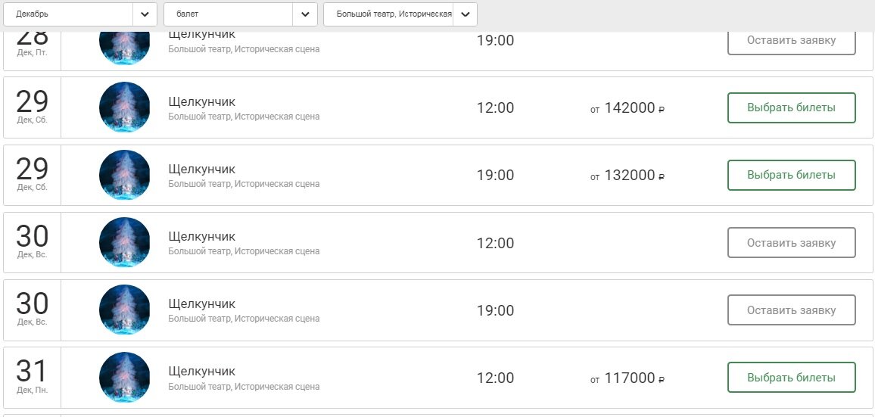Open the Декабрь month dropdown arrow

[145, 14]
